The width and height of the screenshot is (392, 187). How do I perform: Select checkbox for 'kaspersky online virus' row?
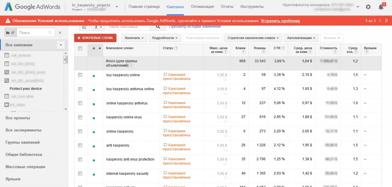[x=80, y=117]
